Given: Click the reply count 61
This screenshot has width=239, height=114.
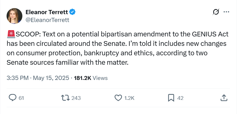Looking at the screenshot, I should (21, 98).
